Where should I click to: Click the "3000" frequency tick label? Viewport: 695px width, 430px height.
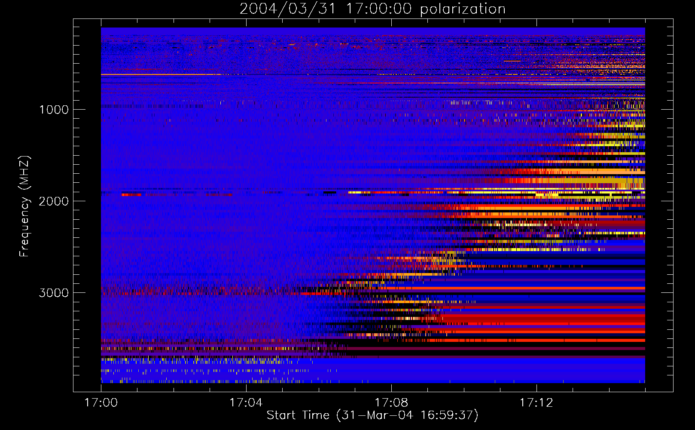[54, 293]
